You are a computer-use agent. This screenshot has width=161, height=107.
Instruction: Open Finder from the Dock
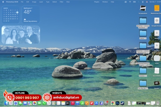[x=6, y=103]
